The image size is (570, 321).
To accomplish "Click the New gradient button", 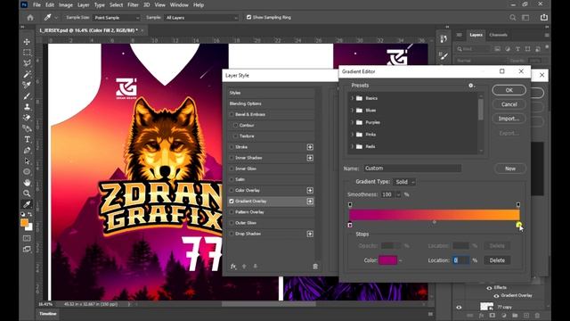I will (x=510, y=169).
